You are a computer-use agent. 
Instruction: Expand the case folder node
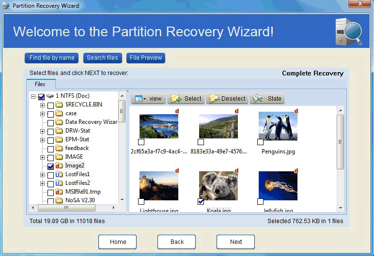click(42, 113)
